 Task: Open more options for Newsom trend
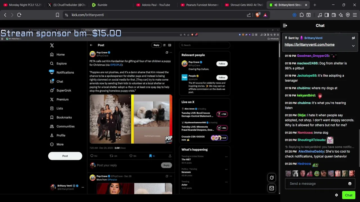[x=226, y=169]
